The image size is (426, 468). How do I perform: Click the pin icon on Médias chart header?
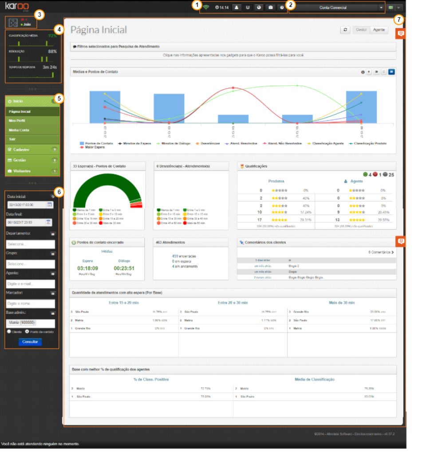click(370, 72)
